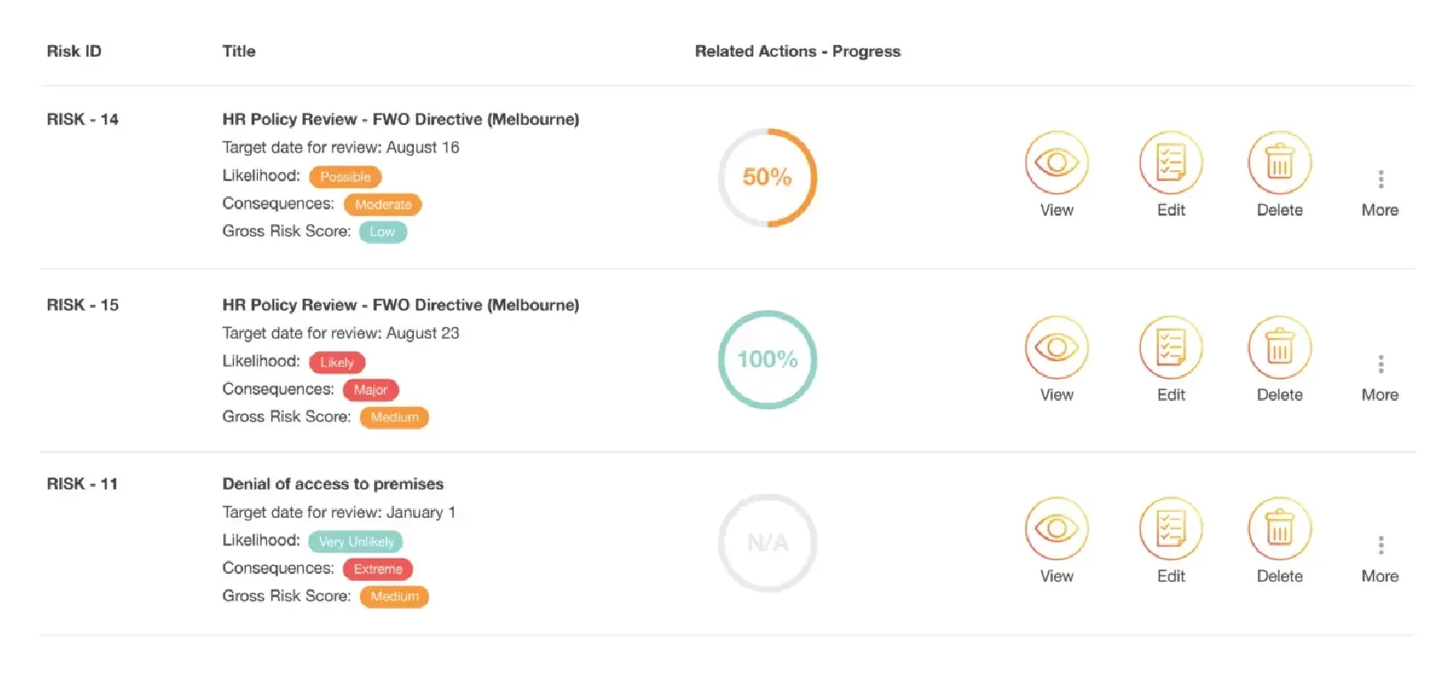Click the View eye icon for RISK - 14
The width and height of the screenshot is (1445, 674).
tap(1056, 163)
